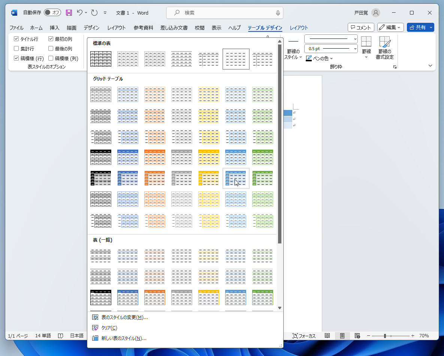
Task: Enable Focus mode from the status bar
Action: tap(304, 335)
